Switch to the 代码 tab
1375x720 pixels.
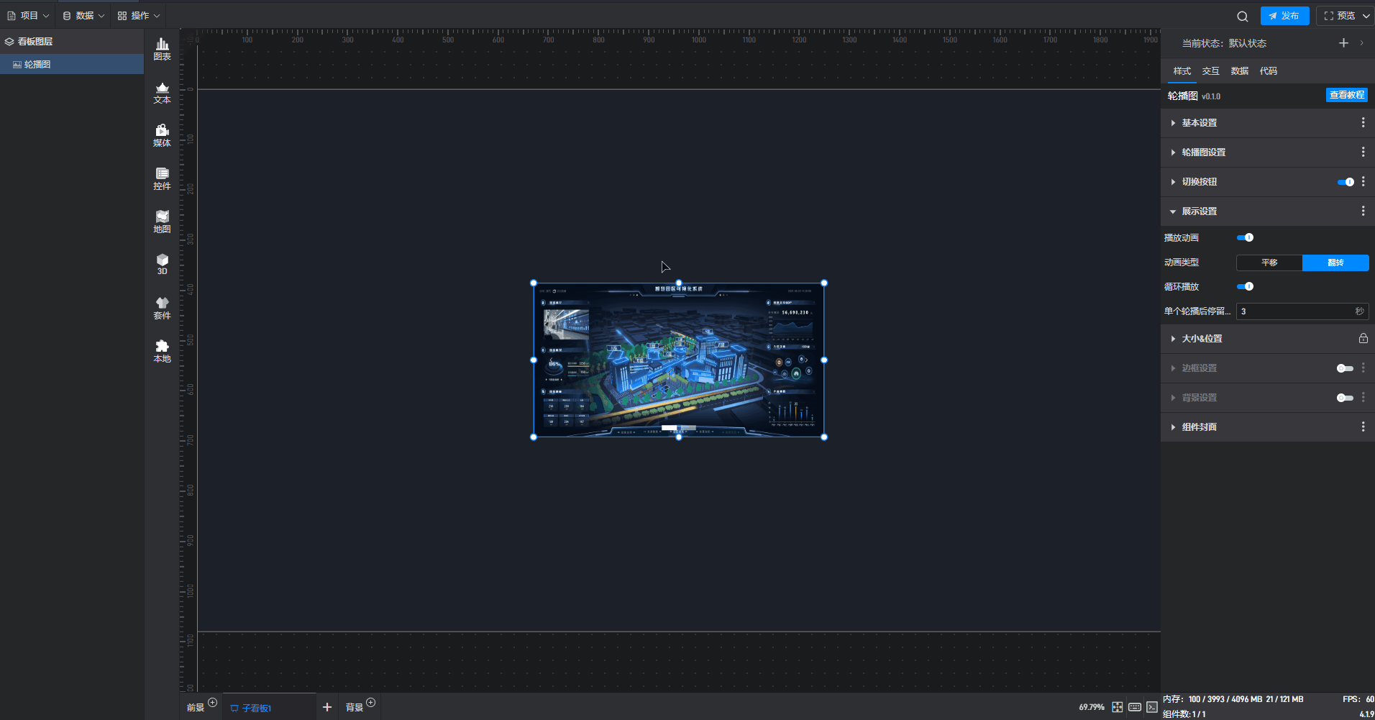1268,71
